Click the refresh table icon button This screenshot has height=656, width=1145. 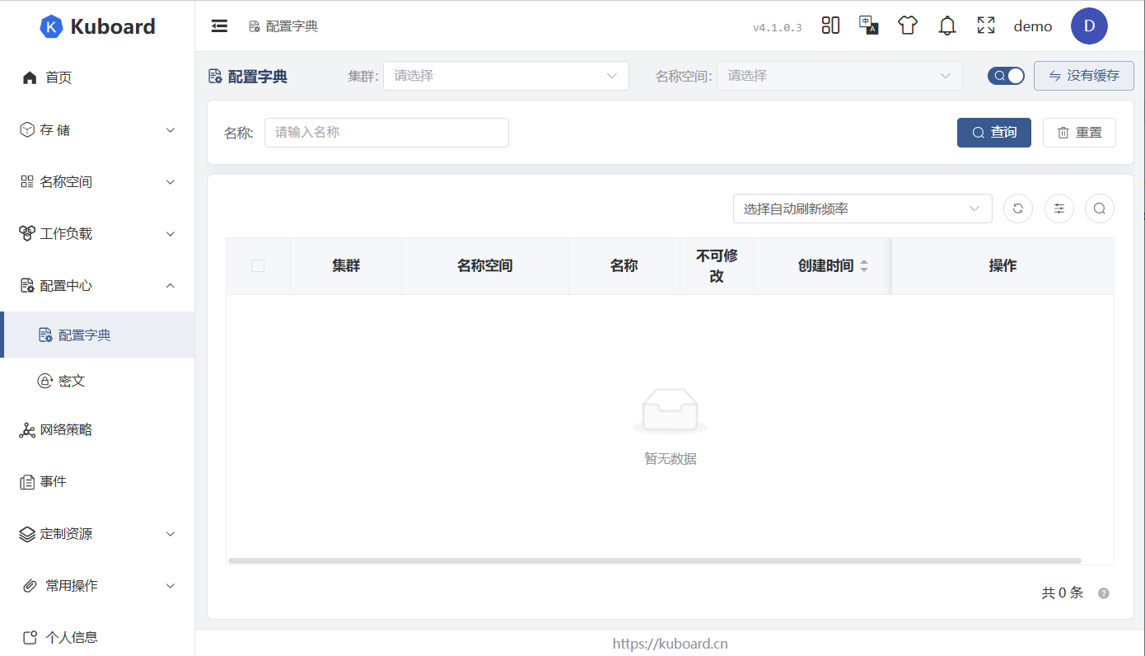pos(1018,209)
